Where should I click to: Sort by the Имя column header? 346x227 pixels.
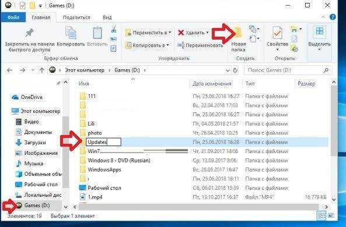pos(84,84)
